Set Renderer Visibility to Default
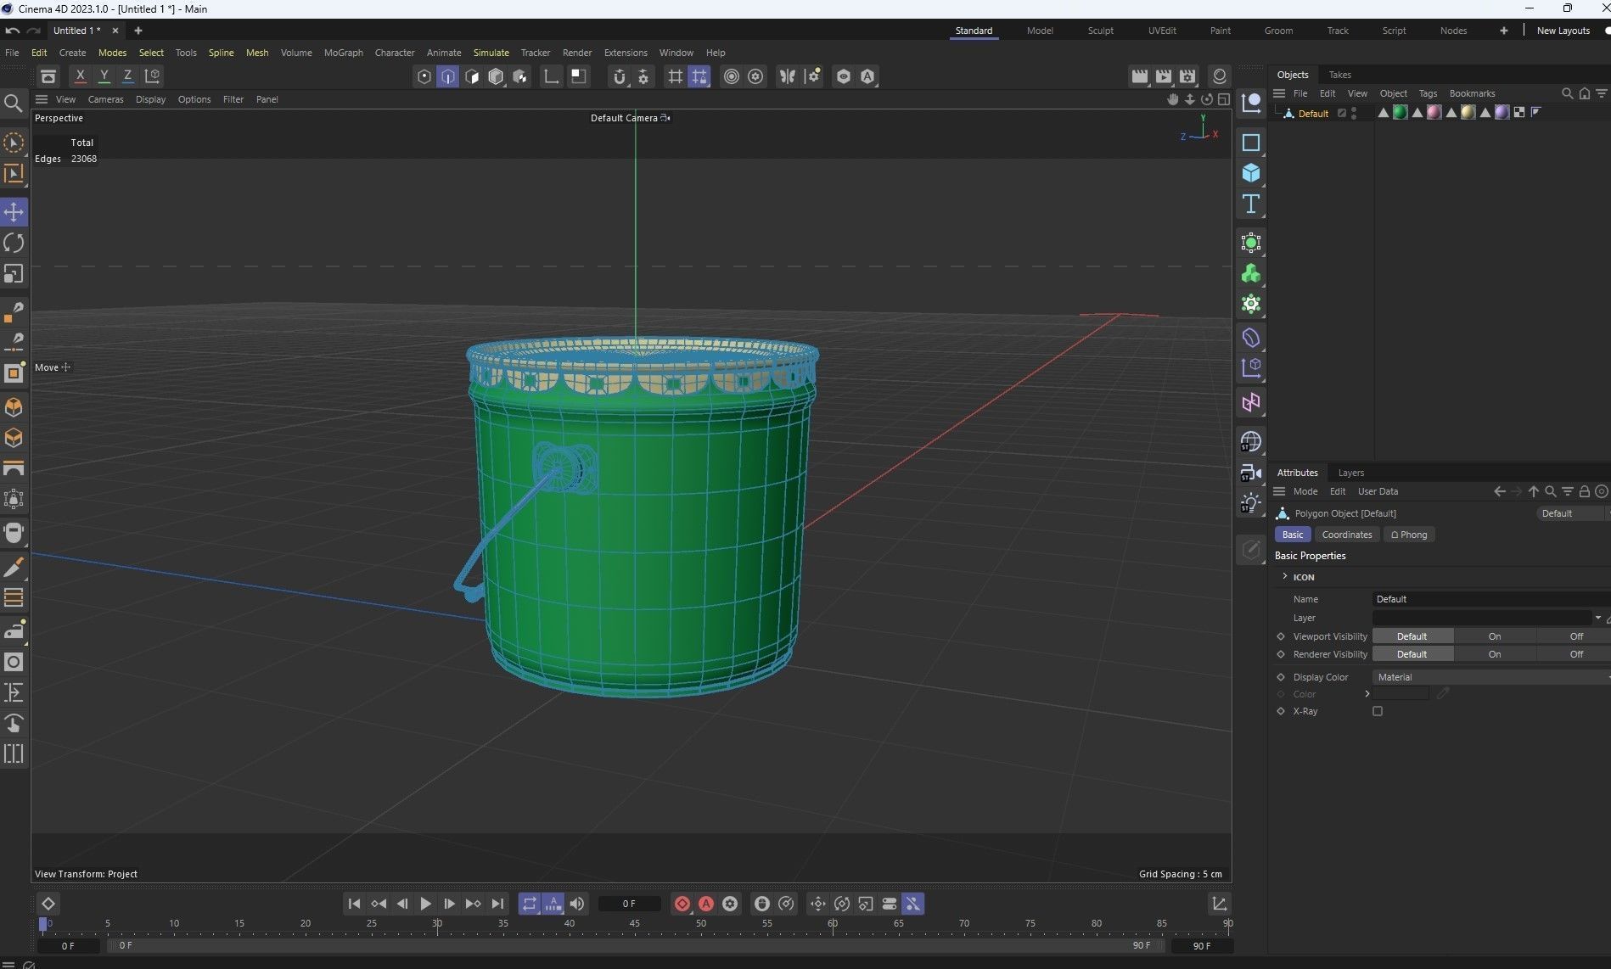Viewport: 1611px width, 969px height. coord(1412,654)
